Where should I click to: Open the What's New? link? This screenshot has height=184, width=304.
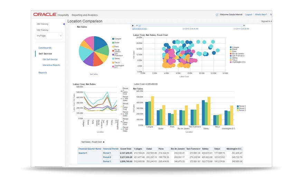point(261,14)
